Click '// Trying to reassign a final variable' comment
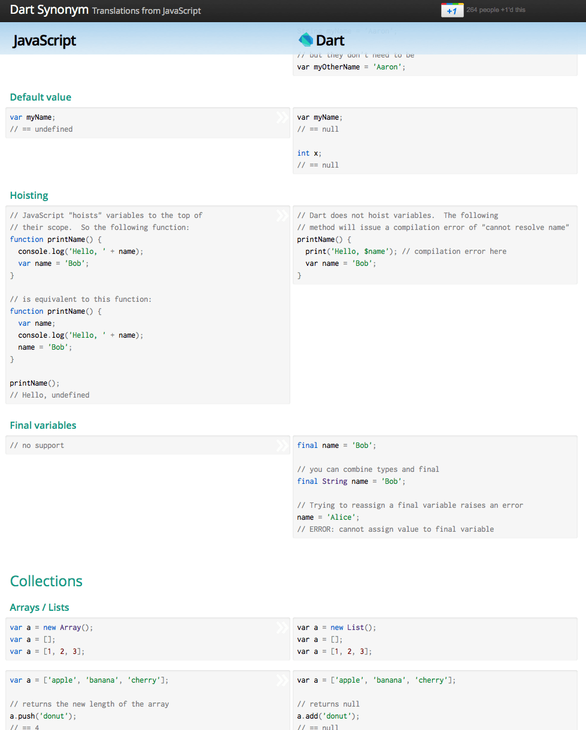Screen dimensions: 586x730 [410, 505]
